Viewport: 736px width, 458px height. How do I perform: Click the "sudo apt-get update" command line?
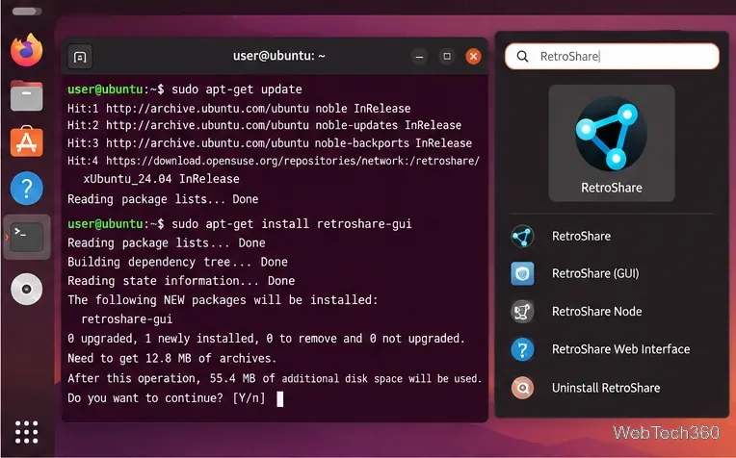pos(184,89)
